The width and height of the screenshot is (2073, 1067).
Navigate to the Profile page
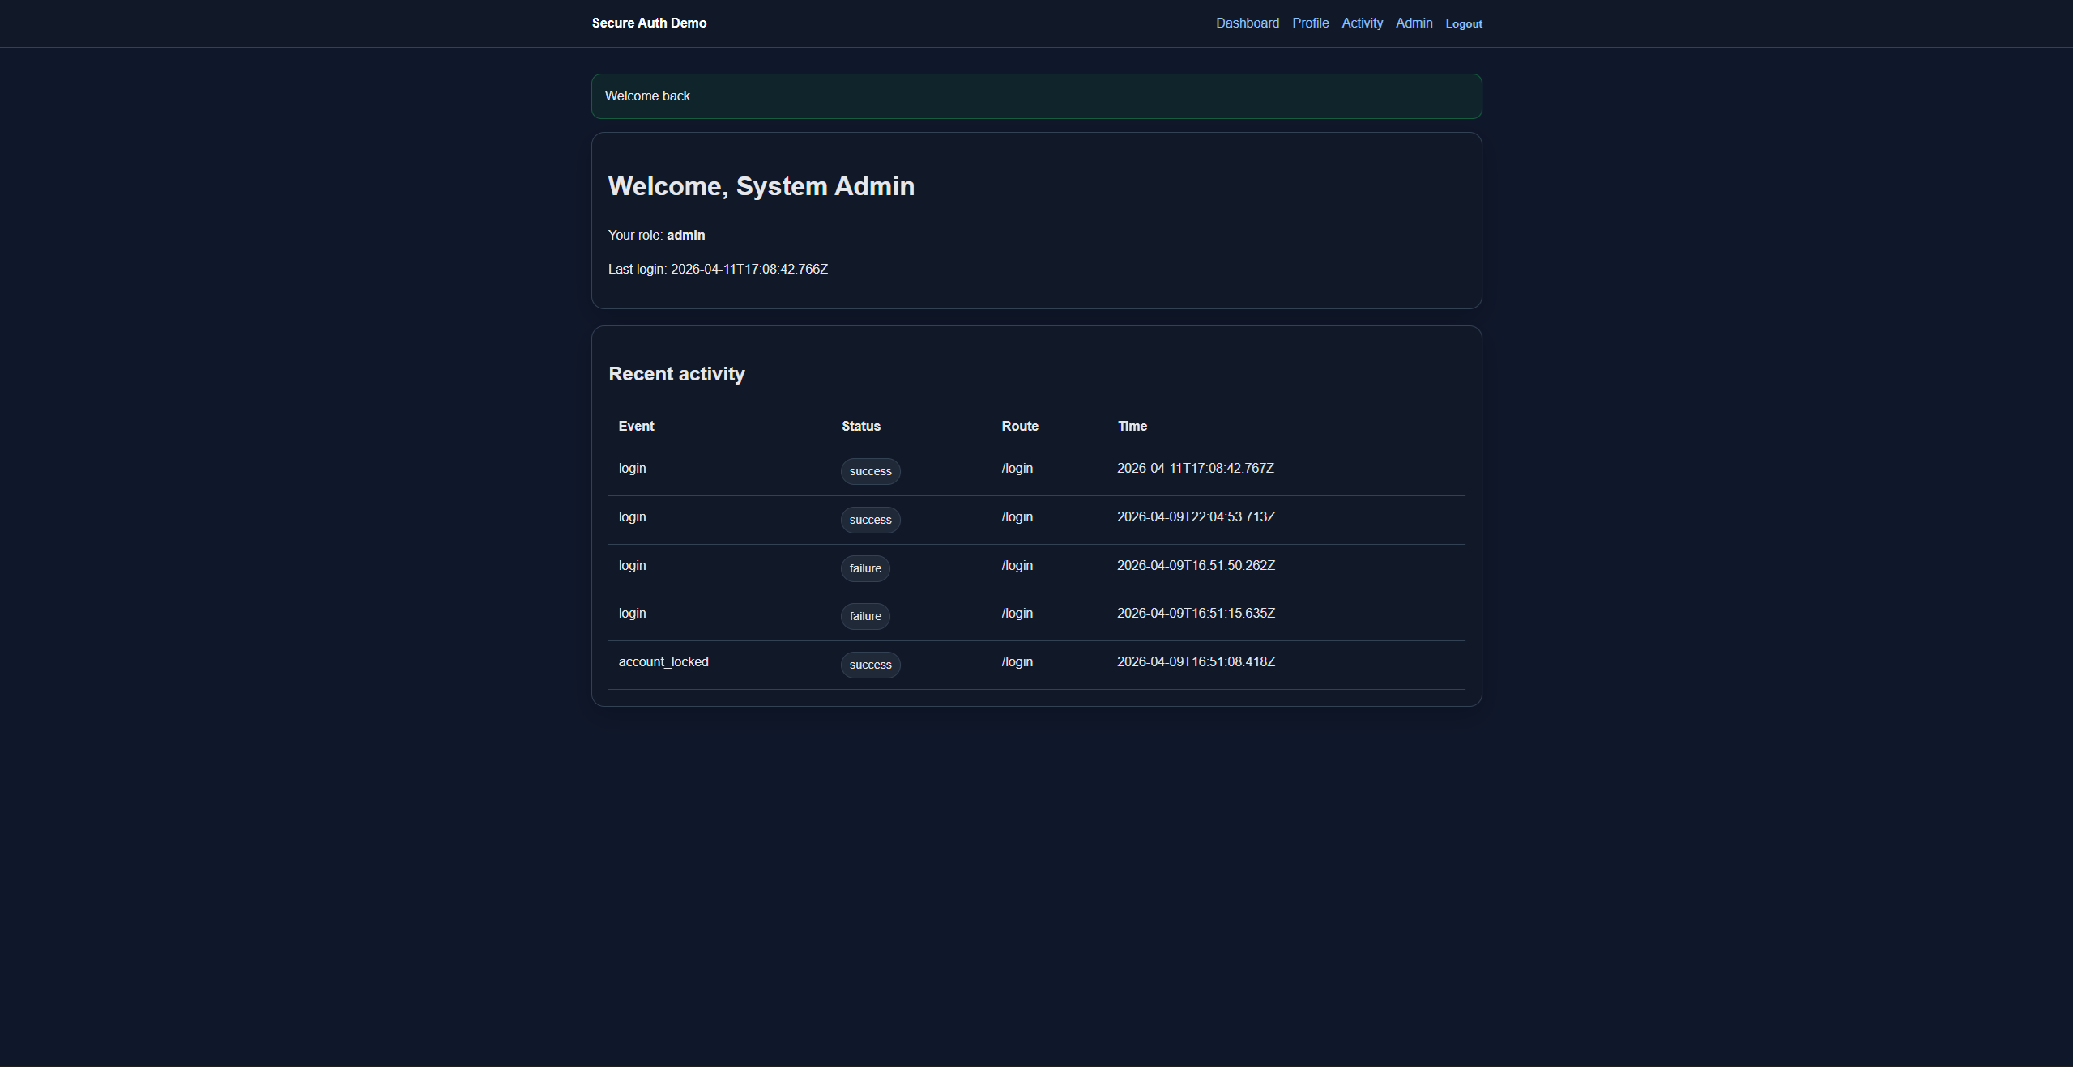(1309, 23)
